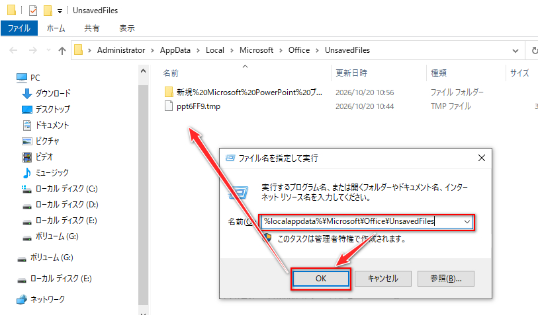Open the address bar history dropdown
This screenshot has height=315, width=538.
point(516,51)
